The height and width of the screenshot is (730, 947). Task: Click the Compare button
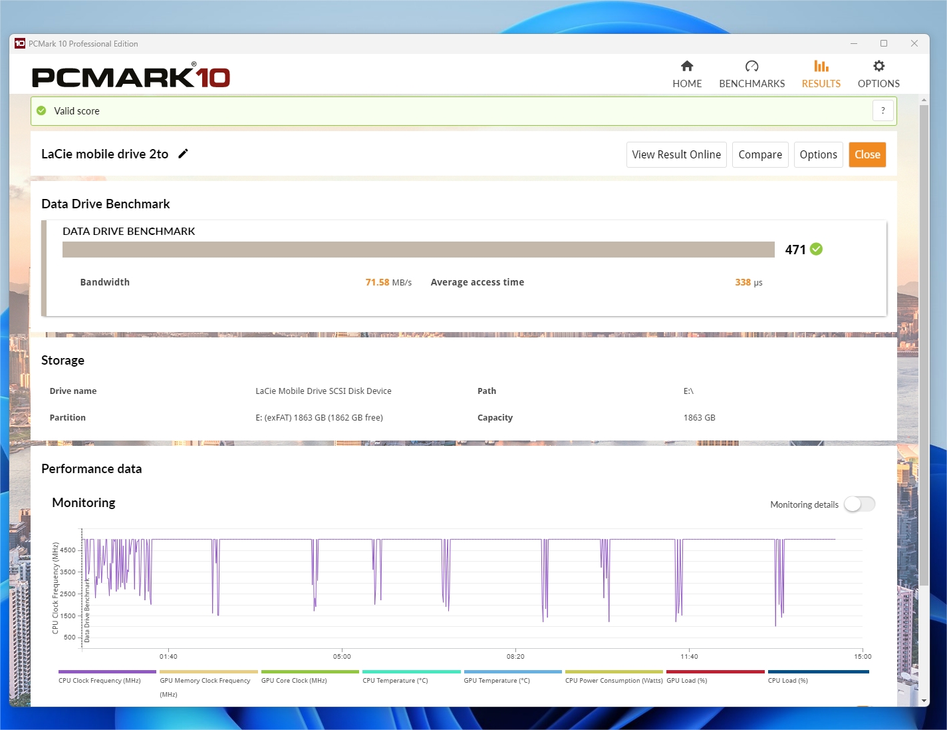click(x=760, y=154)
